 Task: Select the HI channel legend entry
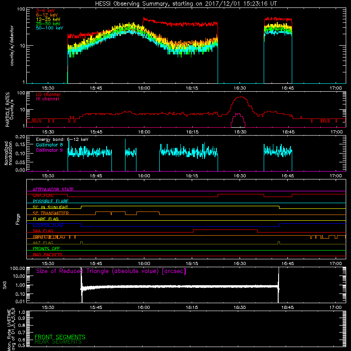47,99
